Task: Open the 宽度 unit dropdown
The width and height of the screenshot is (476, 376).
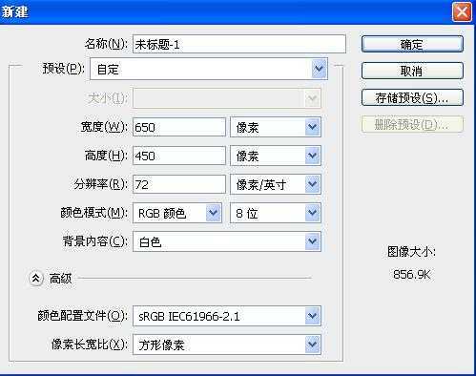Action: pyautogui.click(x=276, y=127)
